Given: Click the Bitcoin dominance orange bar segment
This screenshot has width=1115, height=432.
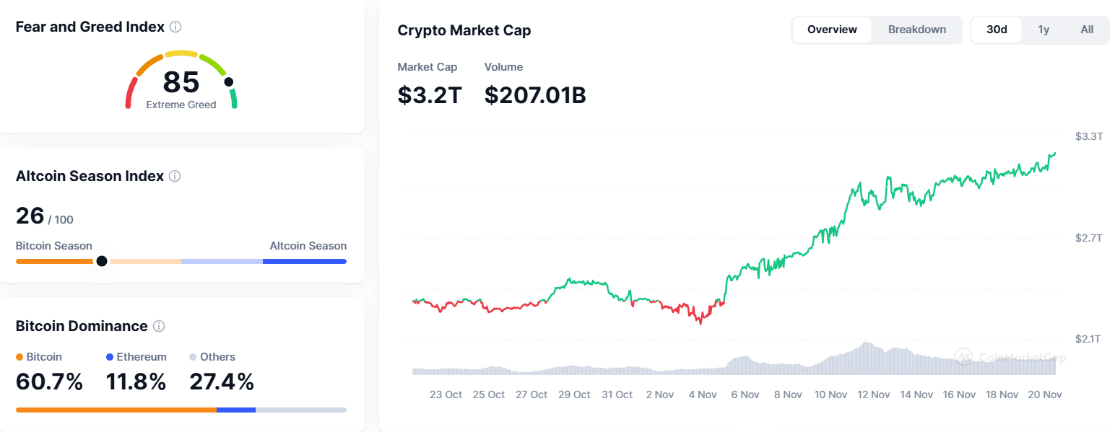Looking at the screenshot, I should coord(116,410).
